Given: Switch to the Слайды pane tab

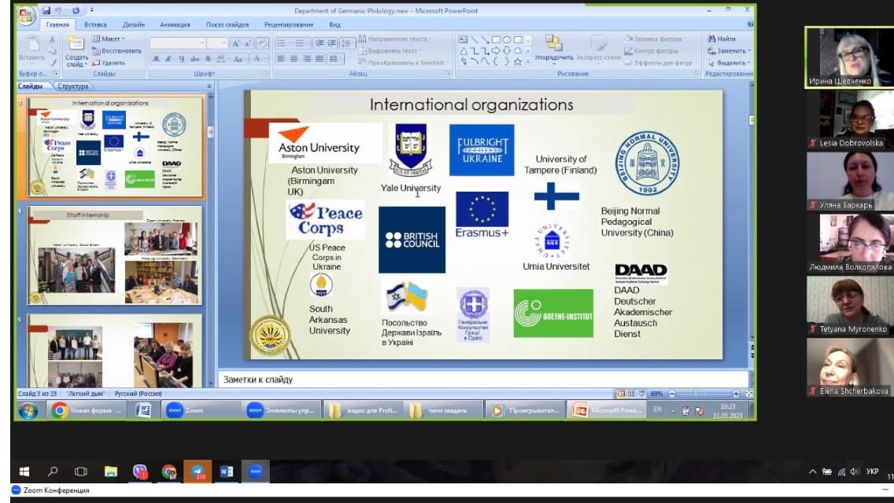Looking at the screenshot, I should click(x=30, y=86).
